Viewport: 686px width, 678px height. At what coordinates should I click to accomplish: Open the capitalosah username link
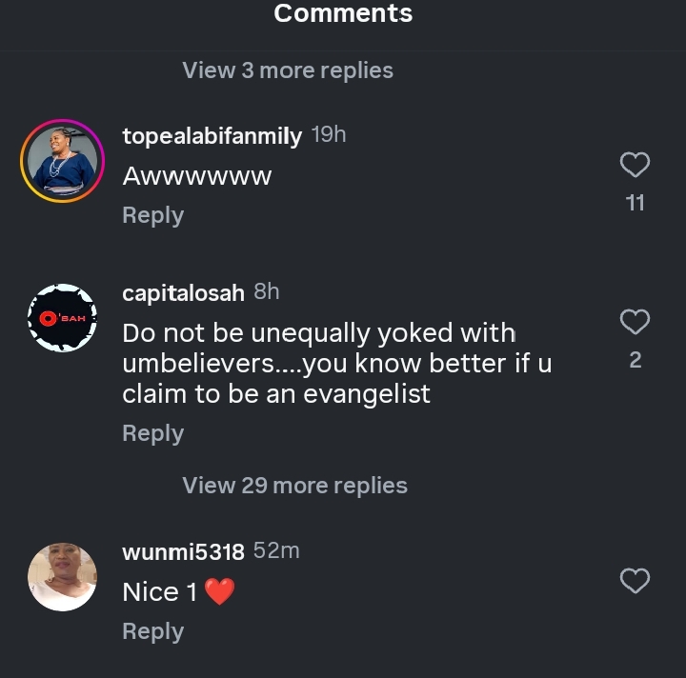pyautogui.click(x=183, y=293)
